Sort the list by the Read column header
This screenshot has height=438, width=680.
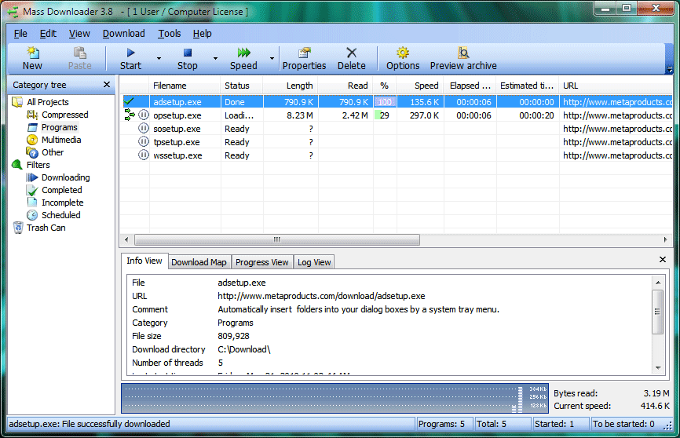[345, 86]
